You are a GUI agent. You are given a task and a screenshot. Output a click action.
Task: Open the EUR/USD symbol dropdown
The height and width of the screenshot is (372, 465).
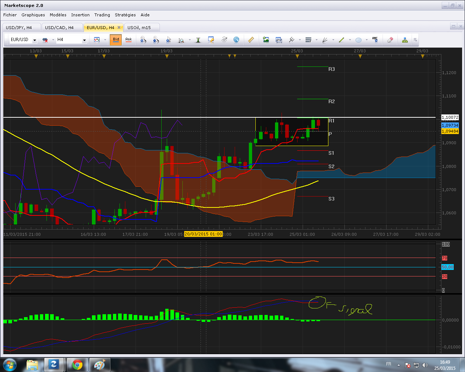click(35, 40)
